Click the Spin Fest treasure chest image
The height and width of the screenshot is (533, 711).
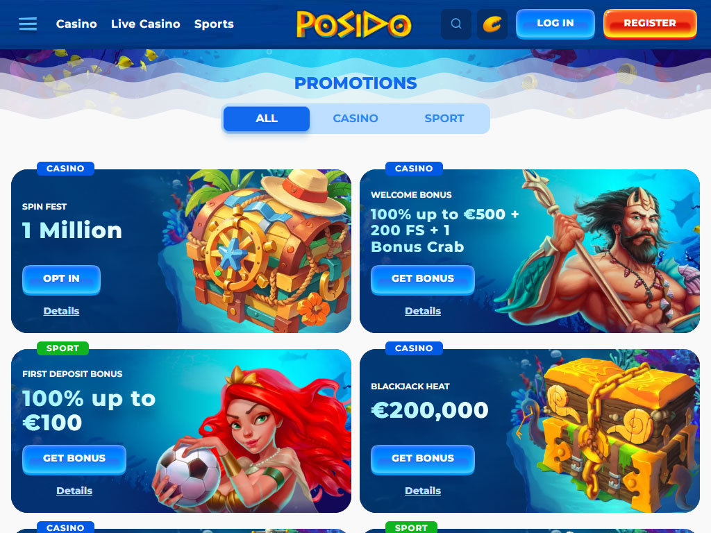pos(263,251)
